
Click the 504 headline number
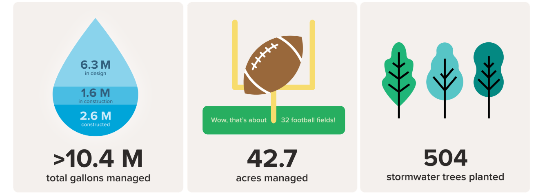coord(445,158)
